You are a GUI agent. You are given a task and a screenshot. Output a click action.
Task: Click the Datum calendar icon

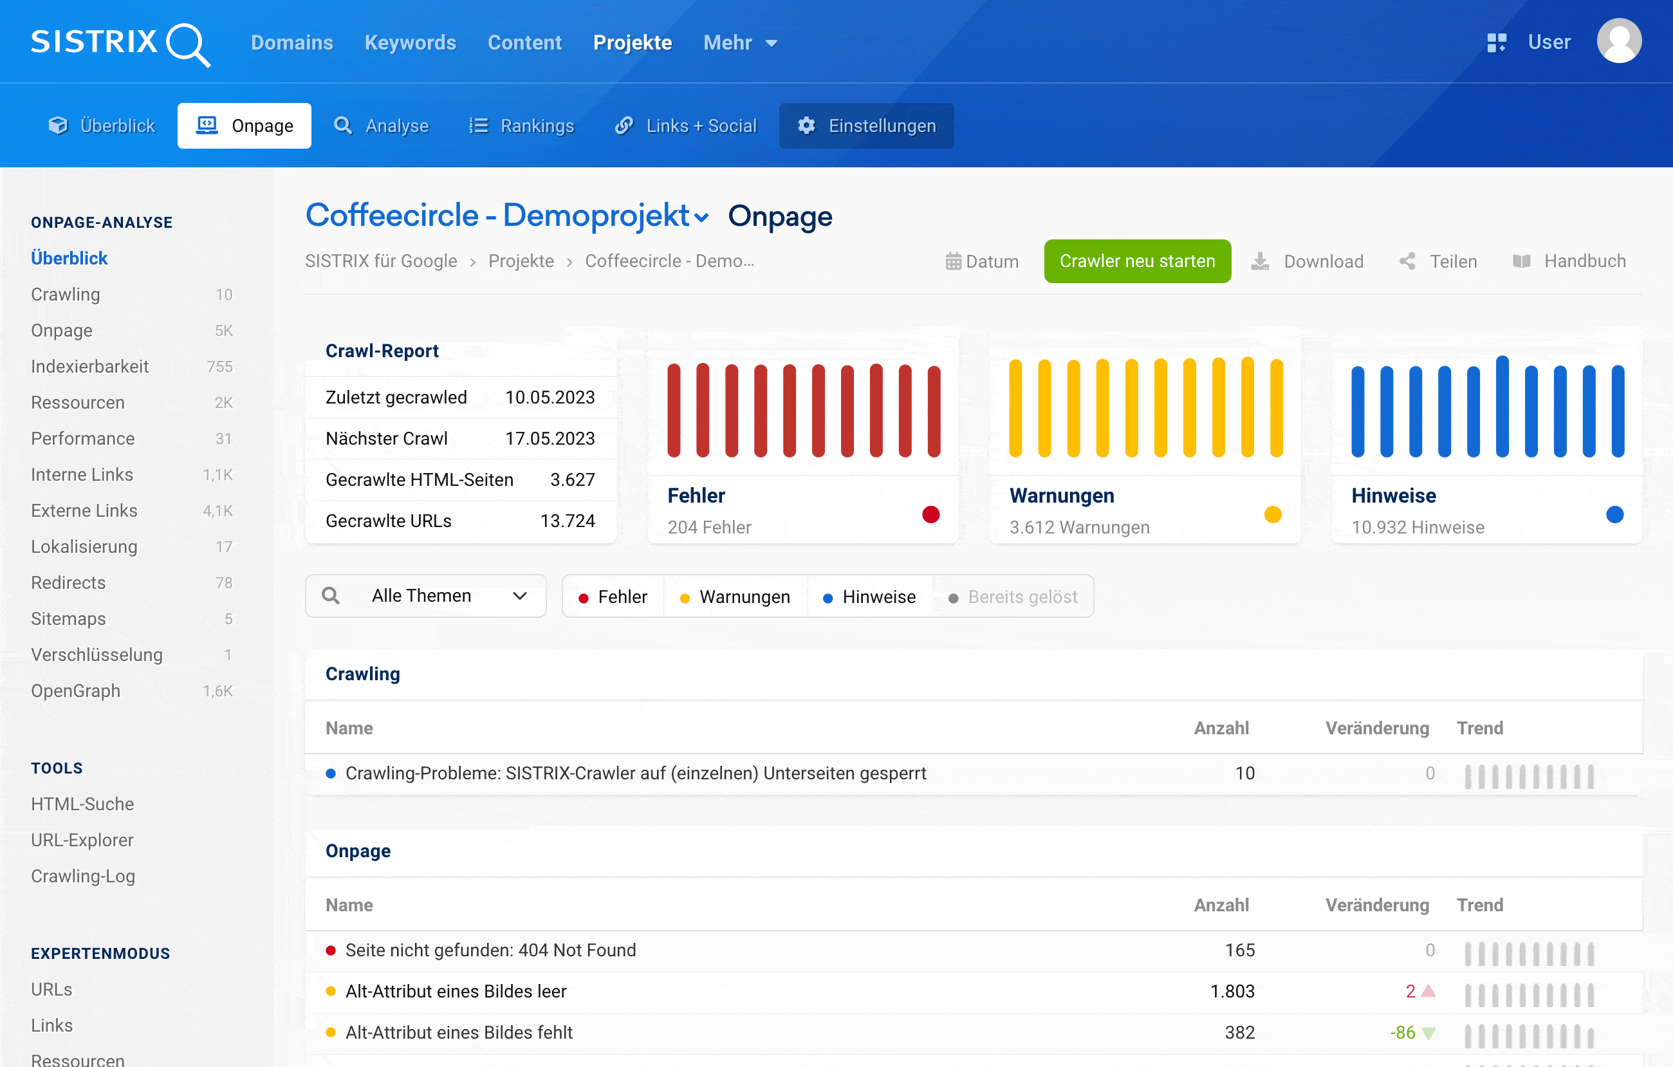click(x=953, y=261)
